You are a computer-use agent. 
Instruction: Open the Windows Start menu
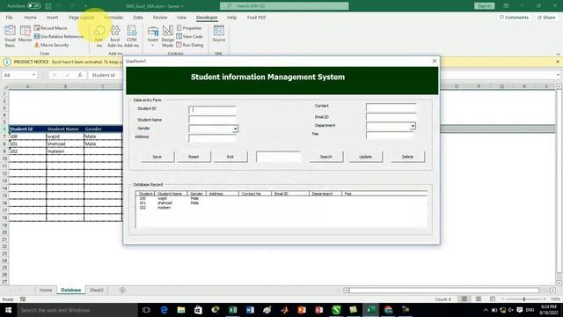pos(8,310)
